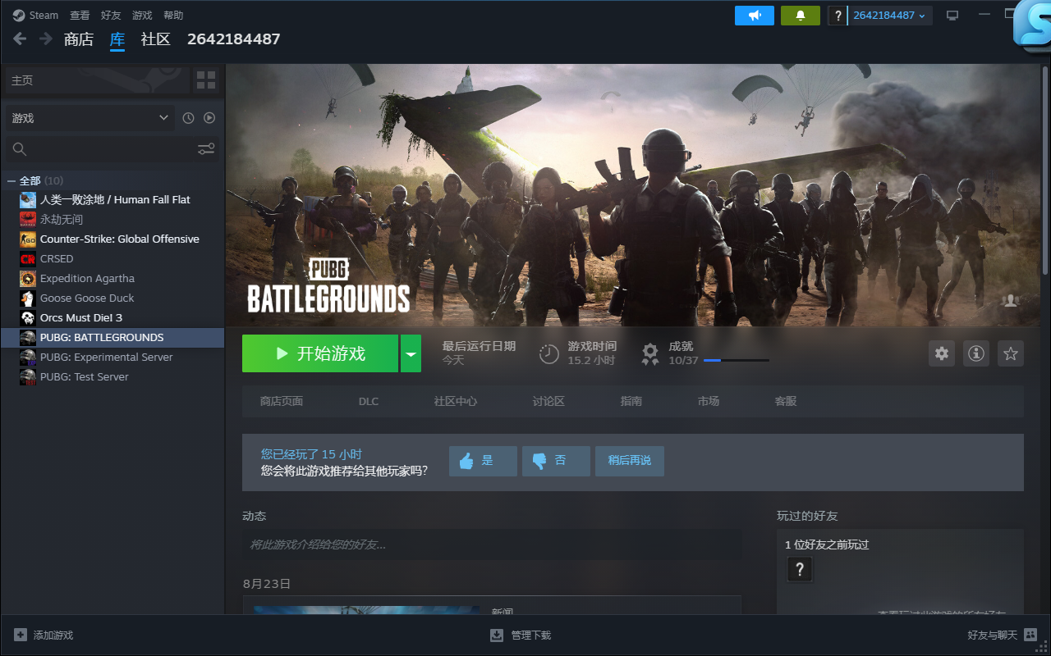
Task: Show game info via the info icon
Action: coord(976,353)
